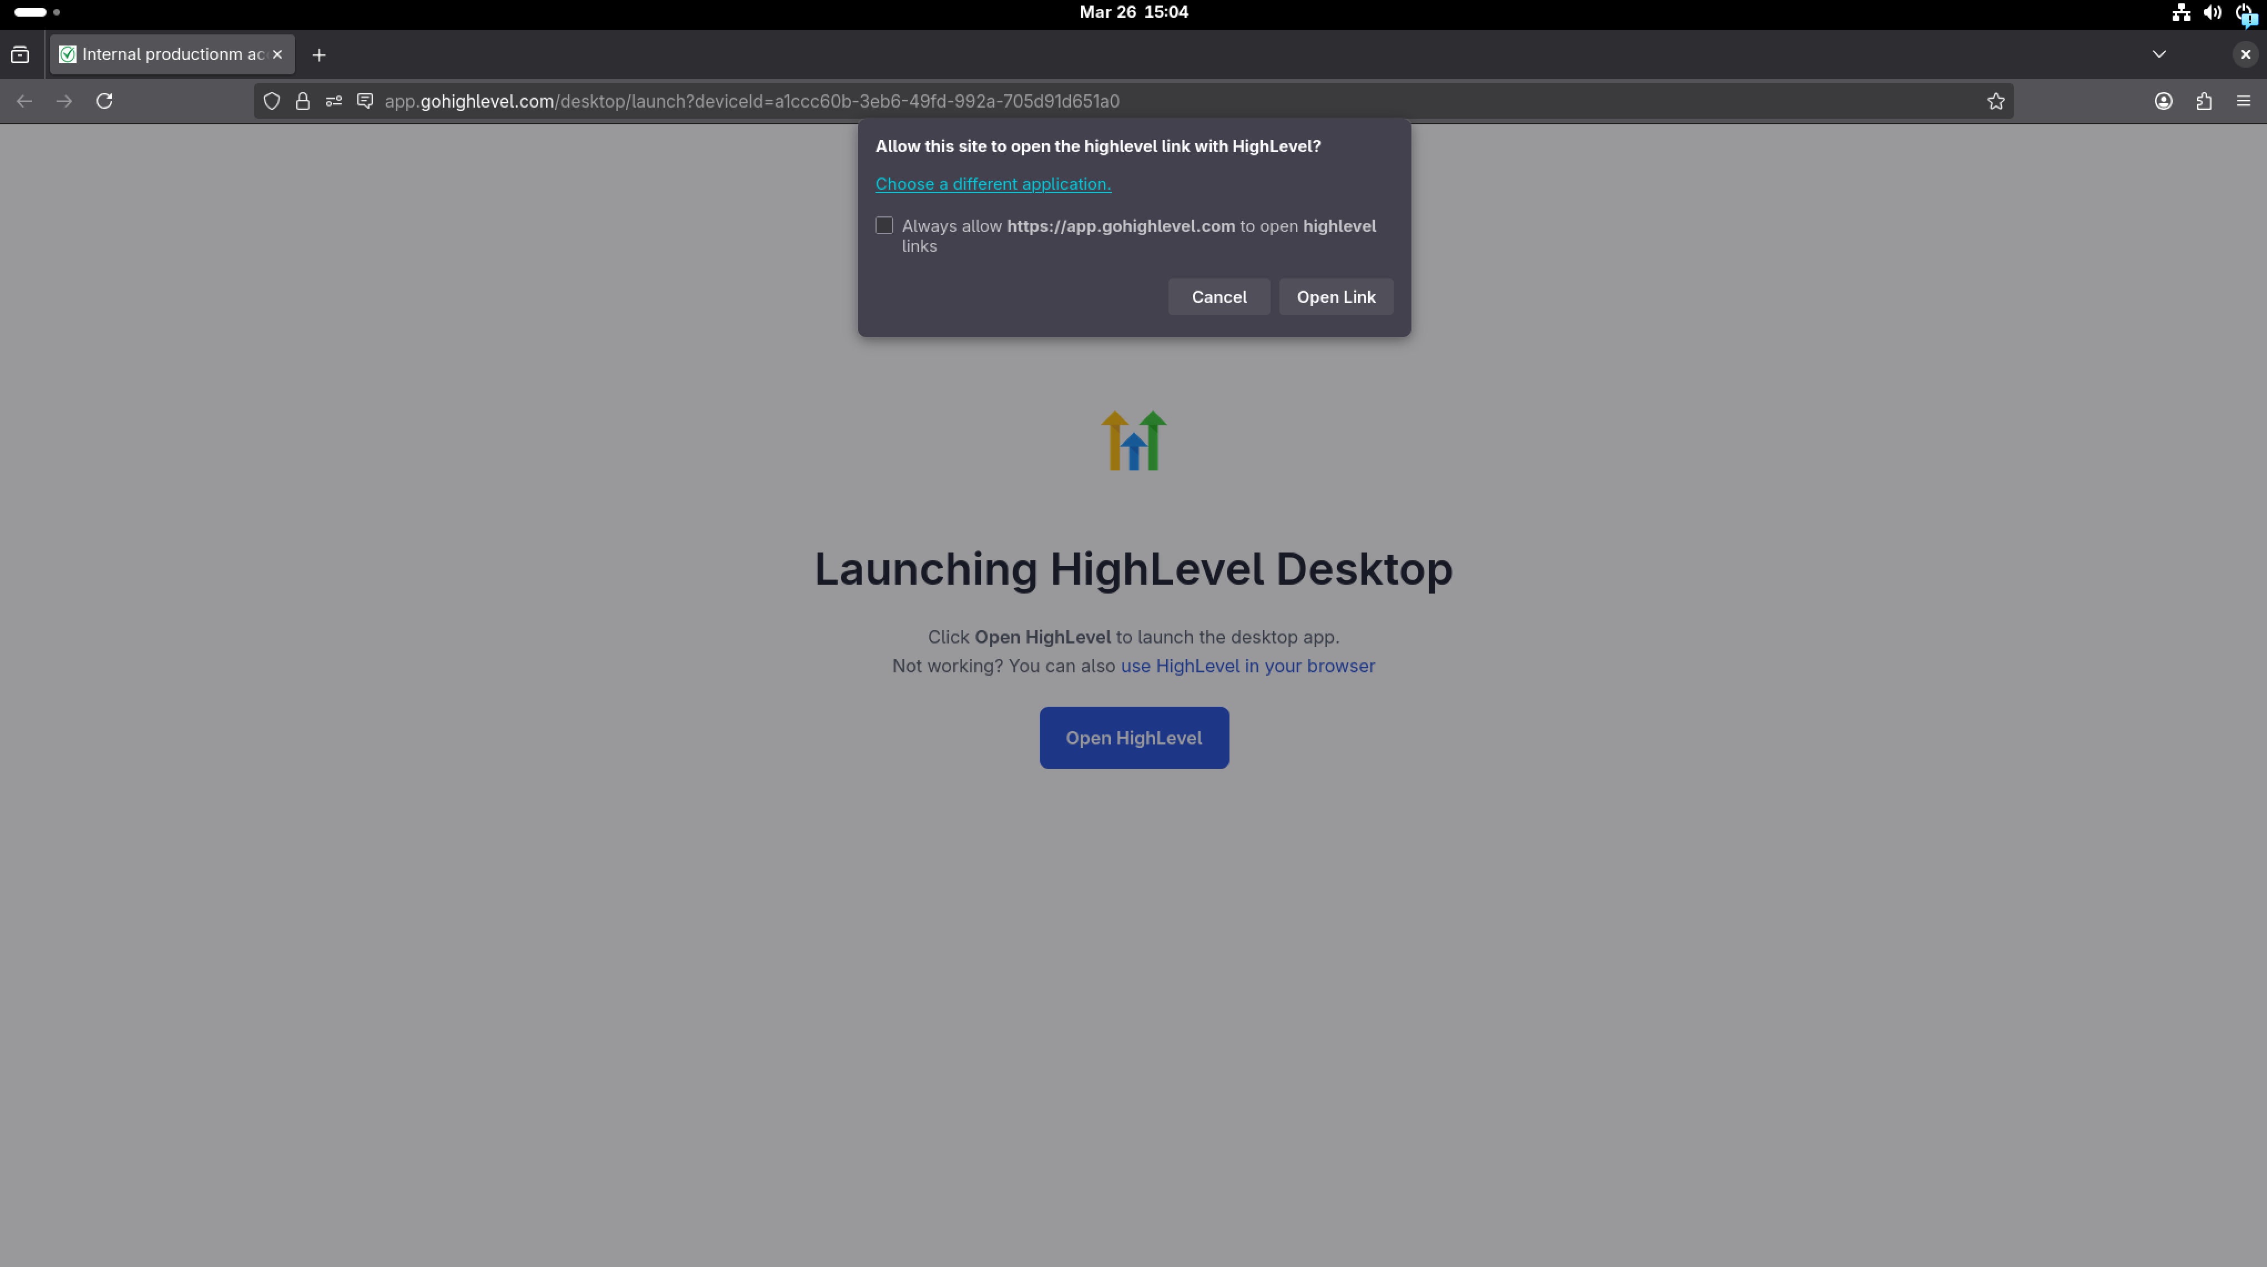Open the system volume indicator
Viewport: 2267px width, 1267px height.
point(2212,12)
